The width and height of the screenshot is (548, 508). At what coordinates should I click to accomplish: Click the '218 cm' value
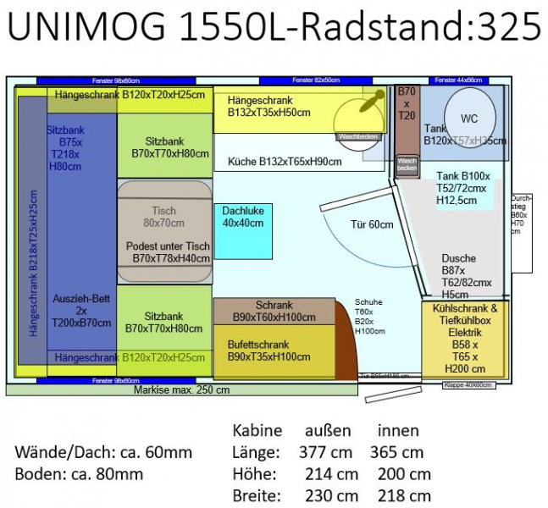coord(404,496)
